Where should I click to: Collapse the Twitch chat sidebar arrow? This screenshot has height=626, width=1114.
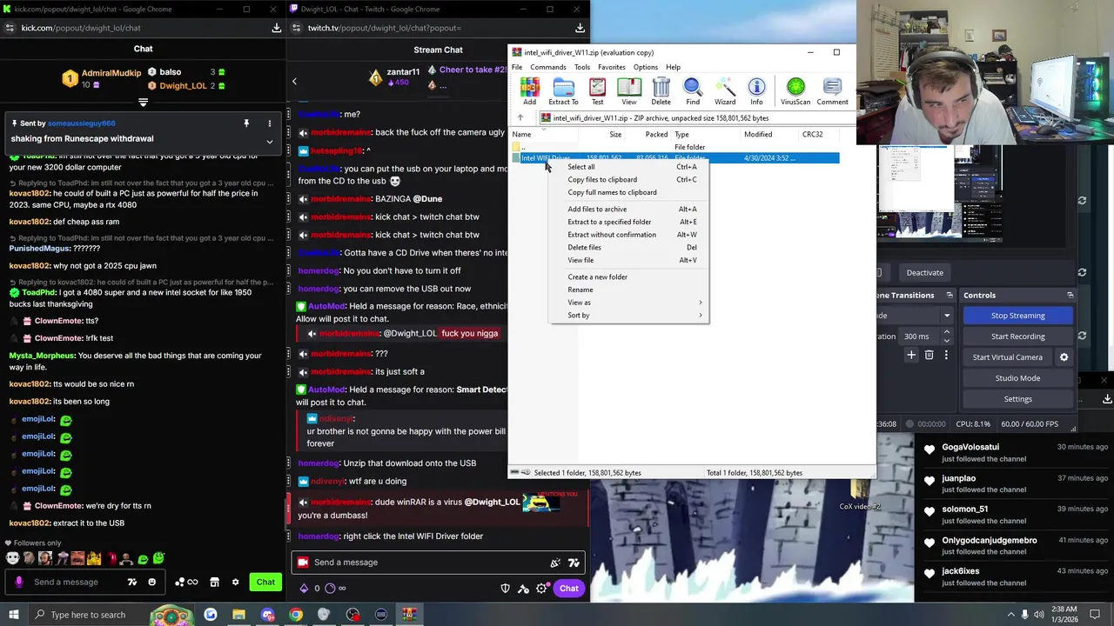click(294, 82)
